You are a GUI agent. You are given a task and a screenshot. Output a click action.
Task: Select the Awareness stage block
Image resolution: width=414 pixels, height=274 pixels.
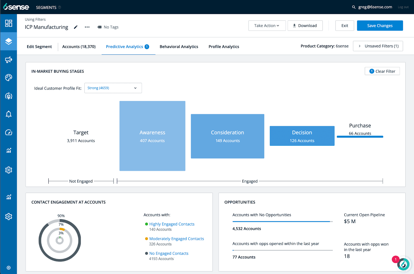click(x=152, y=136)
